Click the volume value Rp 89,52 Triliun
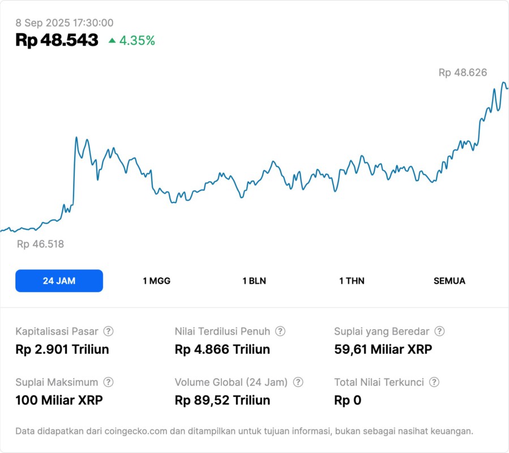The height and width of the screenshot is (453, 509). 223,400
